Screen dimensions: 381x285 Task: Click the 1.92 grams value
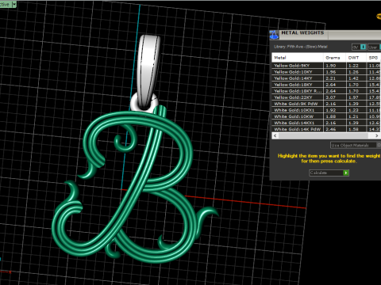point(331,110)
